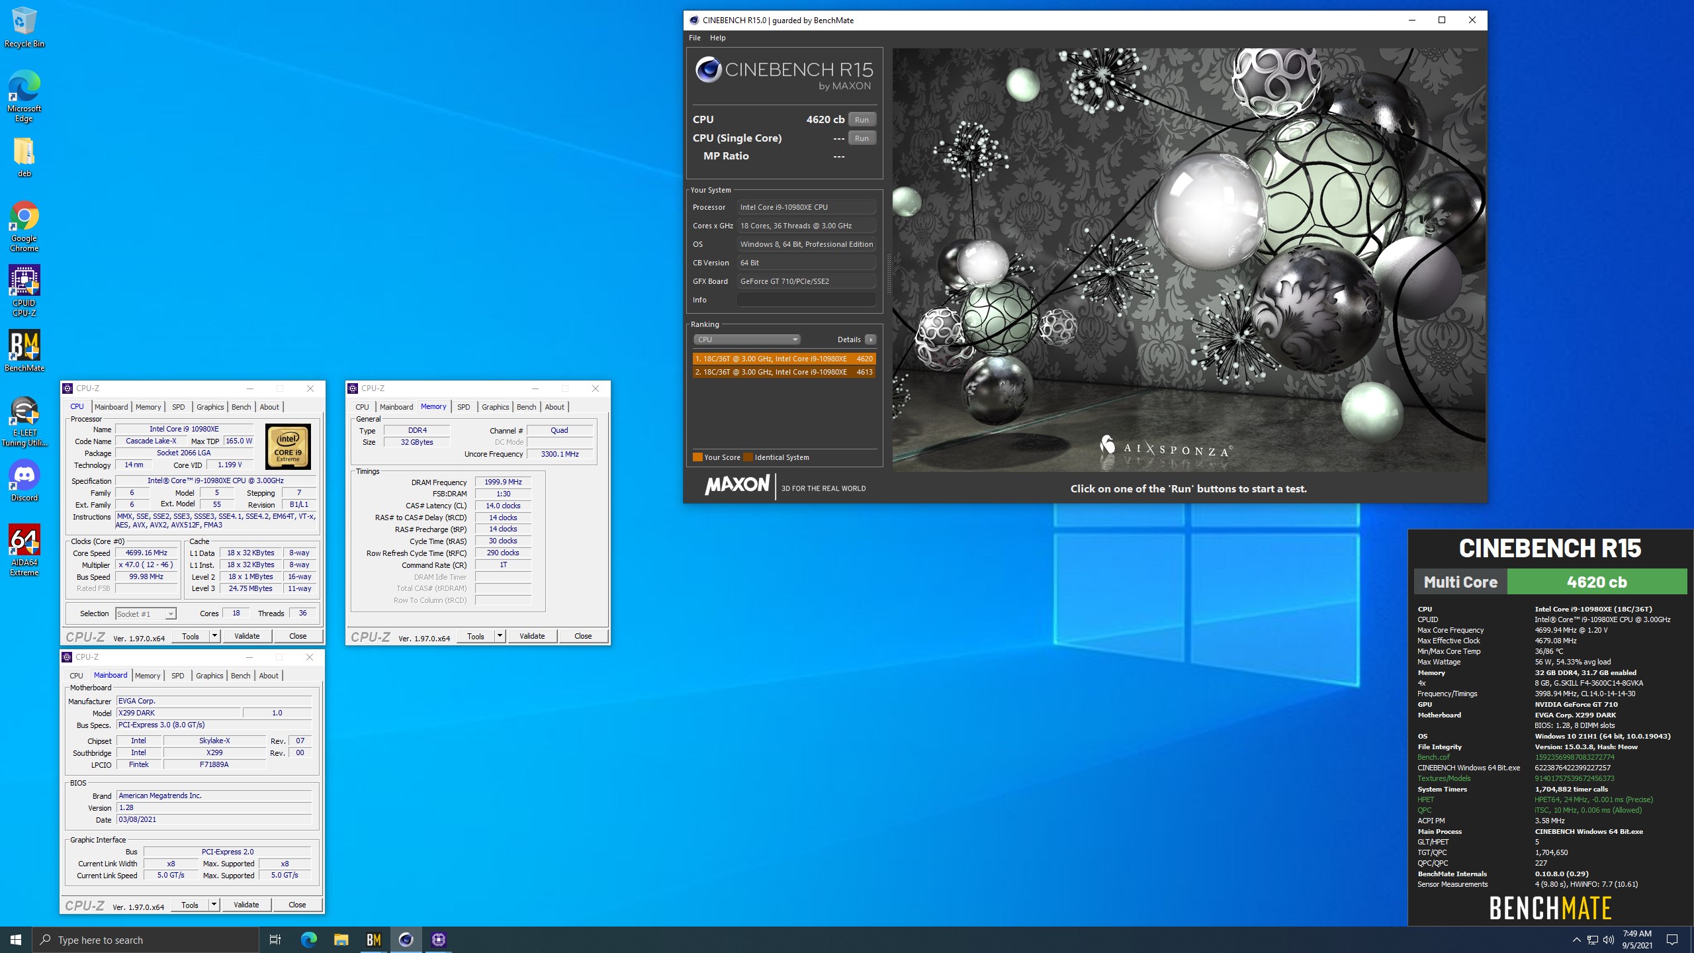
Task: Switch to CPU tab in the Memory CPU-Z window
Action: click(x=362, y=407)
